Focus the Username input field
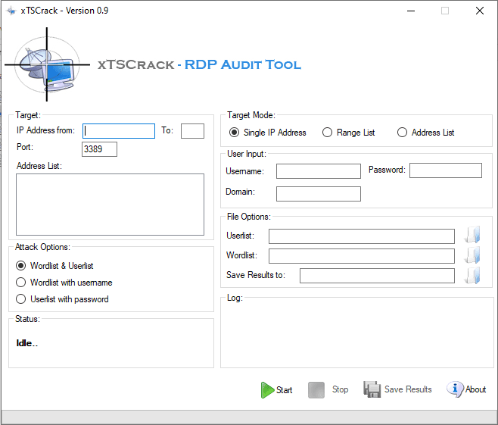Image resolution: width=498 pixels, height=425 pixels. [x=319, y=171]
